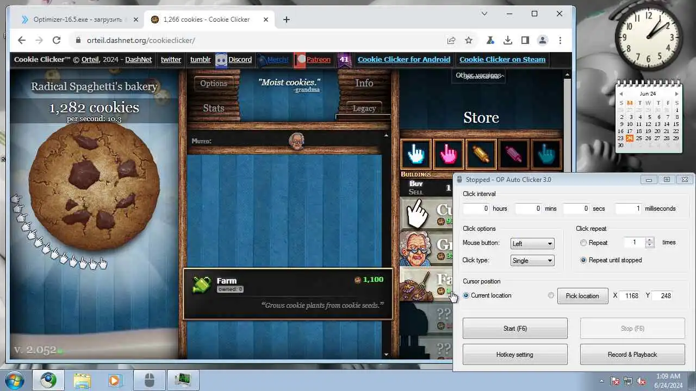Switch store mode to Buy
The height and width of the screenshot is (391, 696).
coord(416,184)
